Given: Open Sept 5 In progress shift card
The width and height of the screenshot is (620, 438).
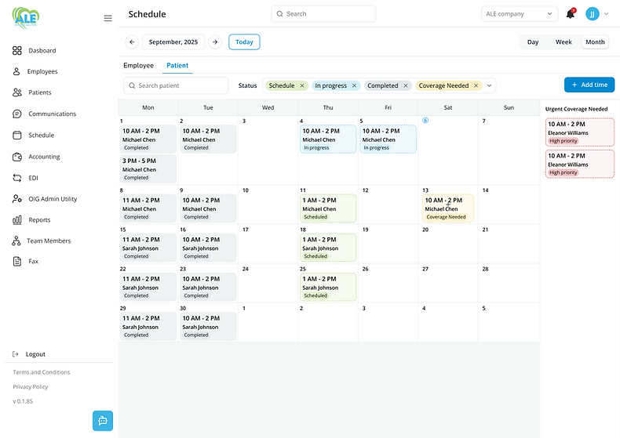Looking at the screenshot, I should coord(388,139).
